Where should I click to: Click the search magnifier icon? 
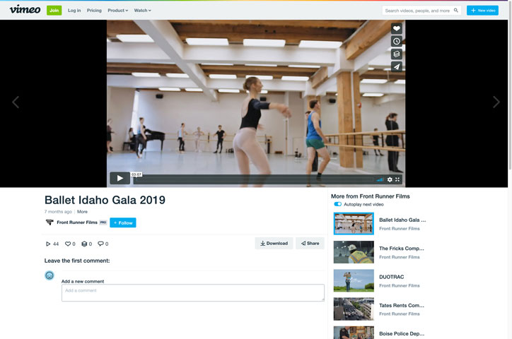[456, 11]
